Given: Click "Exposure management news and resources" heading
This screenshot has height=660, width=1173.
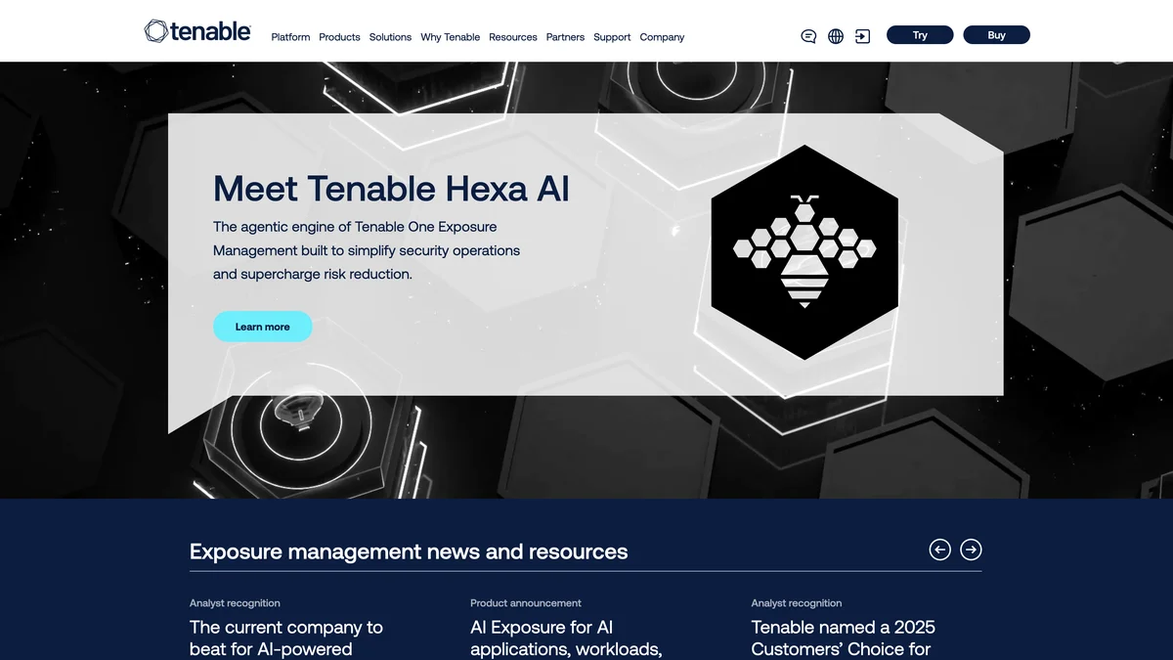Looking at the screenshot, I should [x=409, y=551].
